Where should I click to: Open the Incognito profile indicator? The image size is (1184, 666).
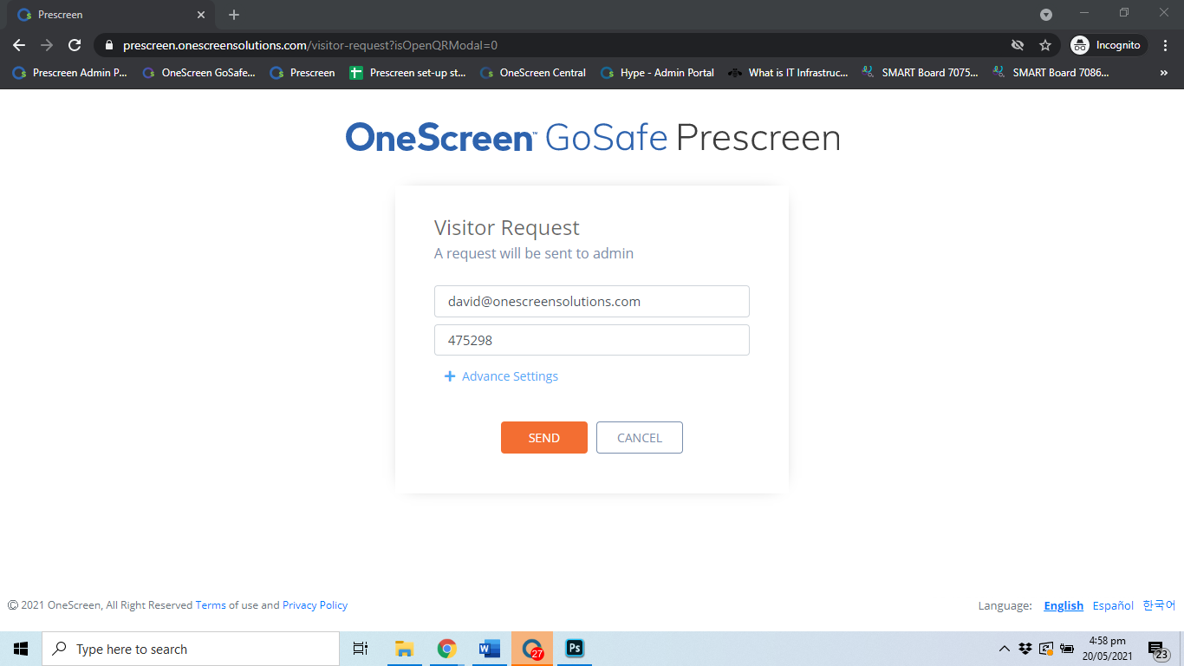(x=1109, y=45)
